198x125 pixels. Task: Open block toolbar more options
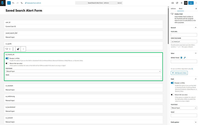tap(23, 49)
